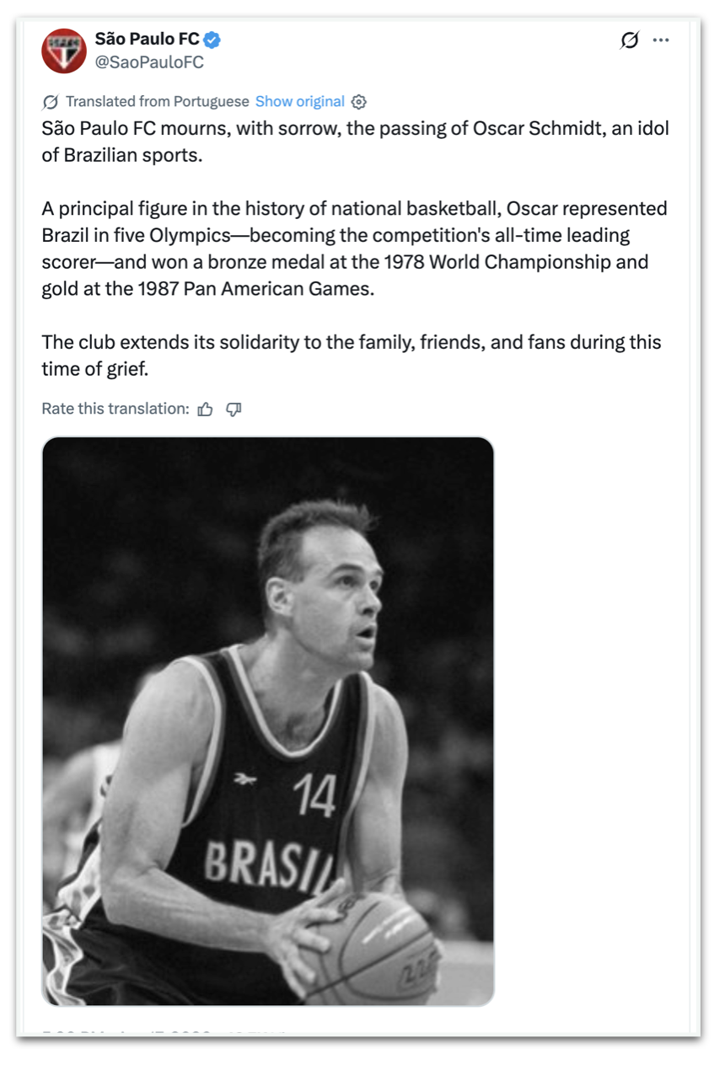Open the São Paulo FC display name

click(147, 39)
